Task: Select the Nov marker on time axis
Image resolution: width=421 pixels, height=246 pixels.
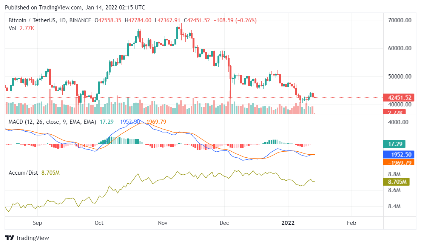Action: click(162, 223)
